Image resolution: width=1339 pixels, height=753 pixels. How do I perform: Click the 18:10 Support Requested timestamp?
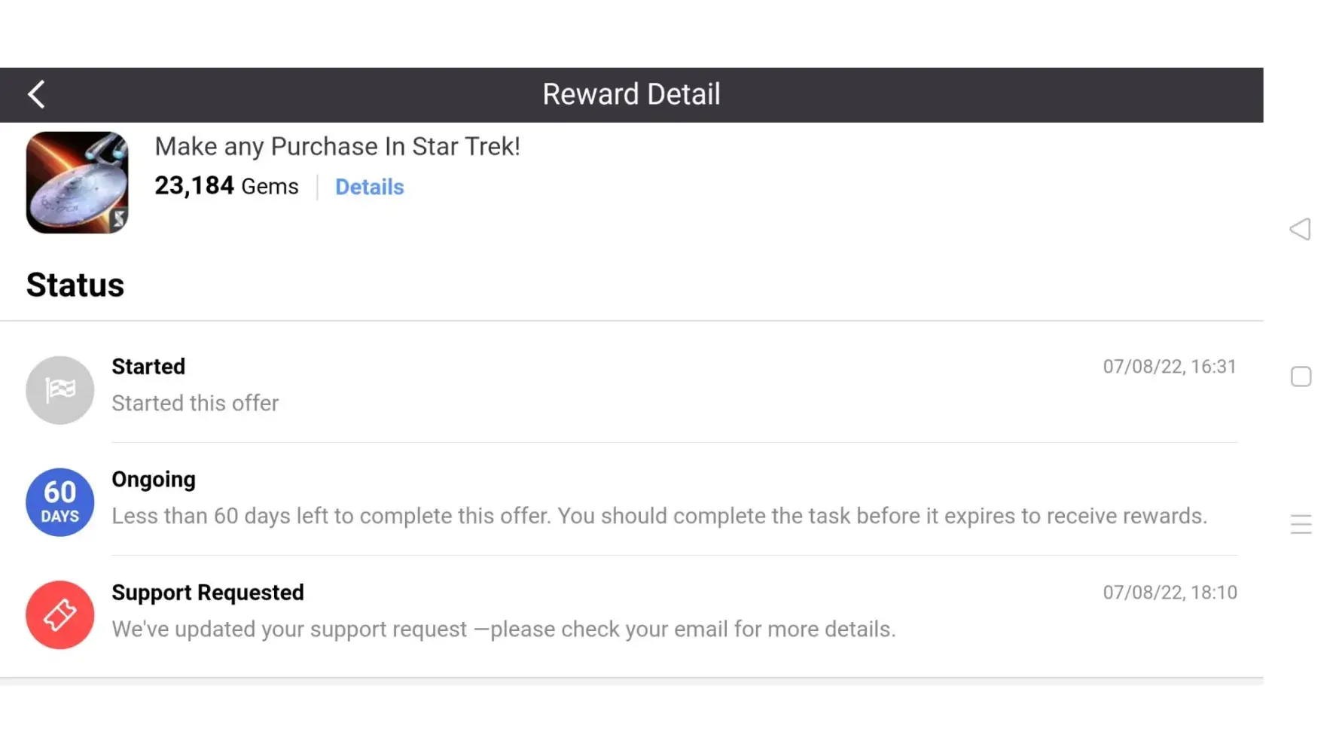pos(1170,593)
